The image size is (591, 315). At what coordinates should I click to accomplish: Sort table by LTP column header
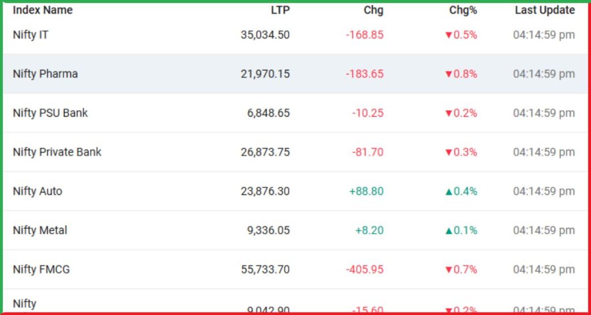[280, 10]
